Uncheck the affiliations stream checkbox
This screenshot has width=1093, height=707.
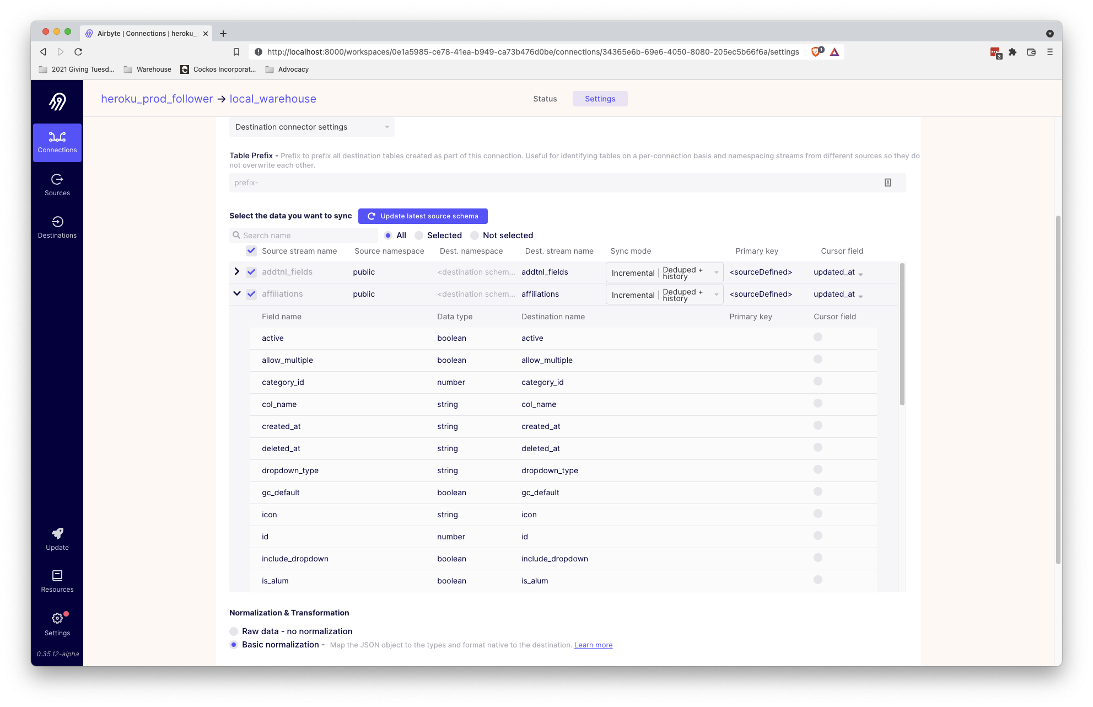coord(251,294)
